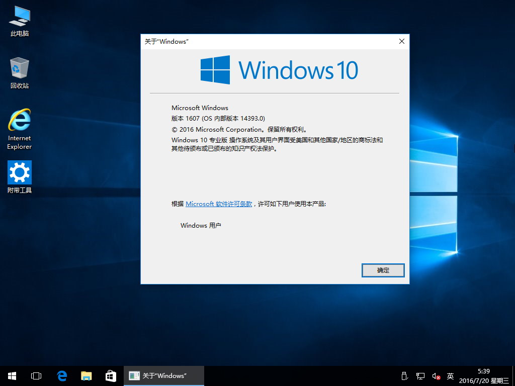Image resolution: width=515 pixels, height=386 pixels.
Task: Click the Microsoft Windows text line
Action: point(200,108)
